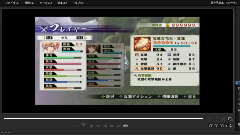
Task: Set mark-out with right bracket icon
Action: tap(216, 119)
